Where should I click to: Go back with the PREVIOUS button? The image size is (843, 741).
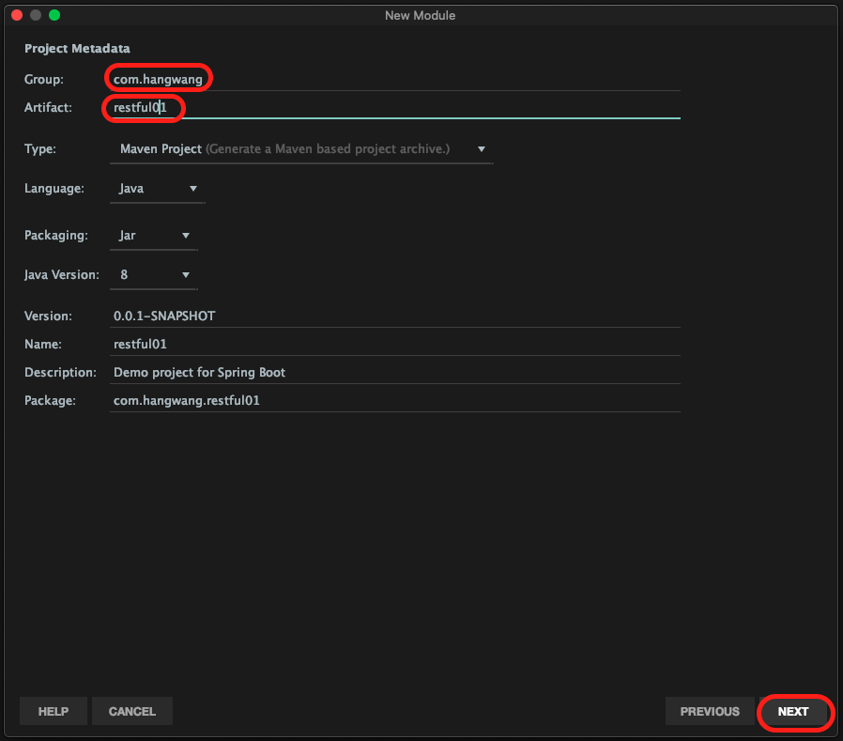click(x=710, y=712)
